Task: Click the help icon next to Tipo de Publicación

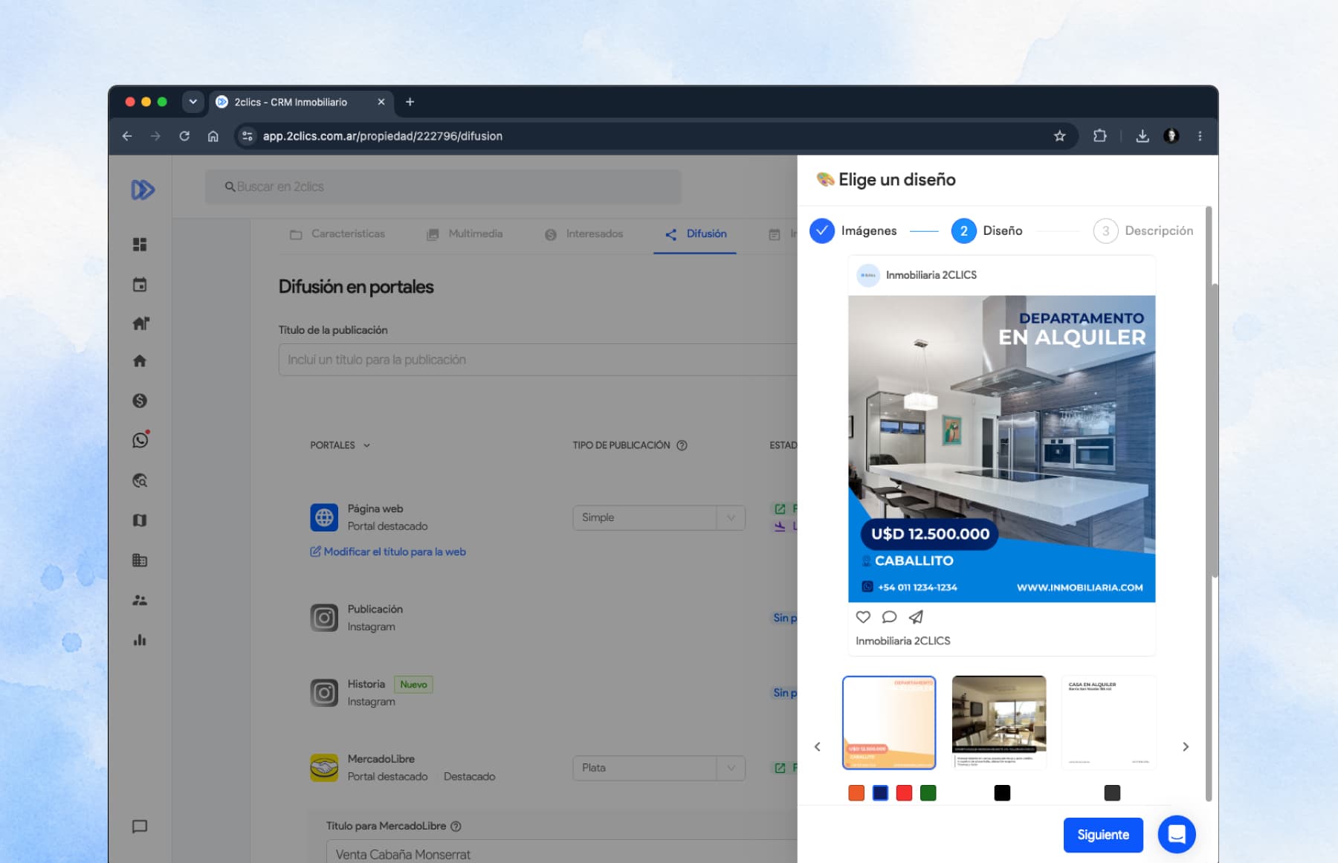Action: [x=682, y=445]
